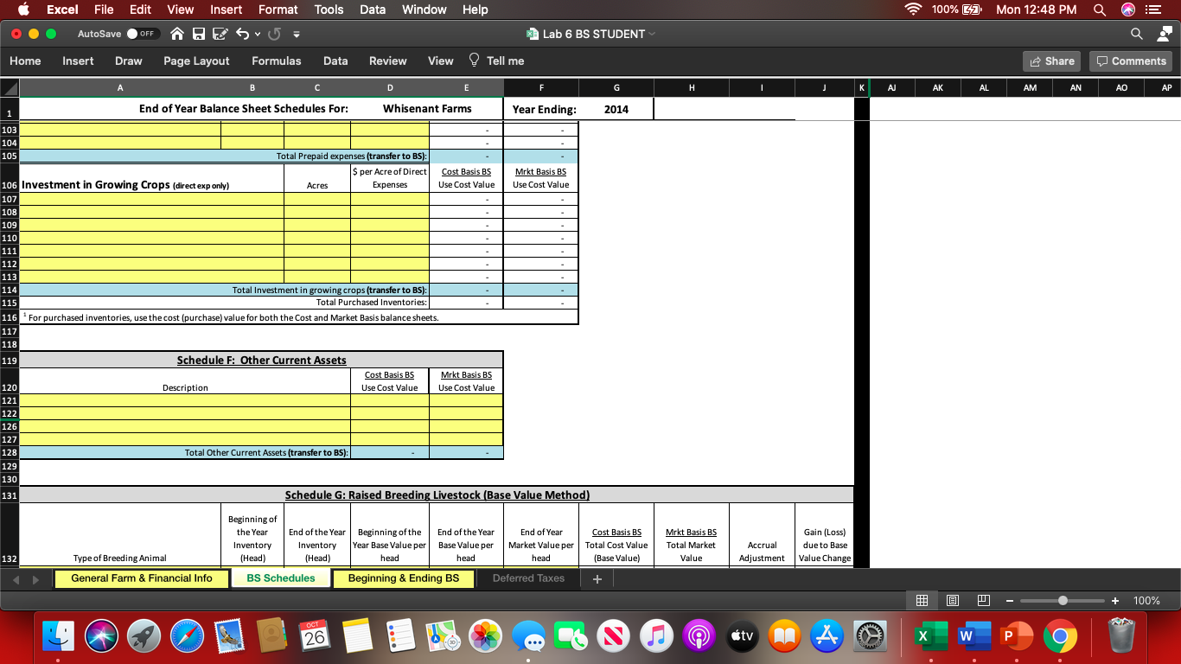This screenshot has height=664, width=1181.
Task: Open the Save icon in the Quick Access toolbar
Action: coord(200,32)
